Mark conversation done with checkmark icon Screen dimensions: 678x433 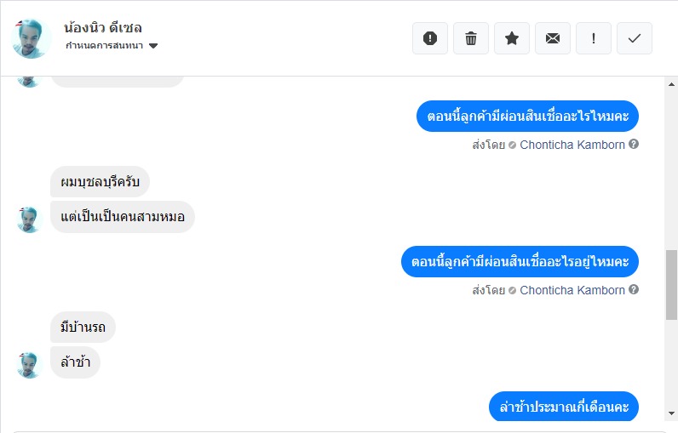pyautogui.click(x=635, y=38)
